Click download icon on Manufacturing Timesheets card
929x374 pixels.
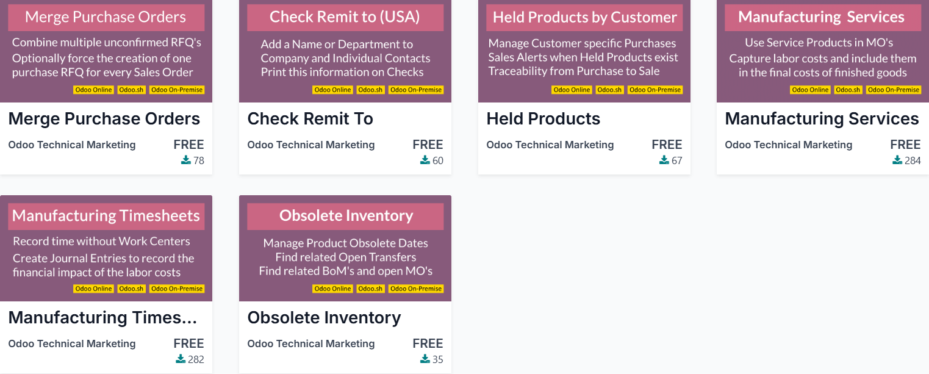click(181, 359)
